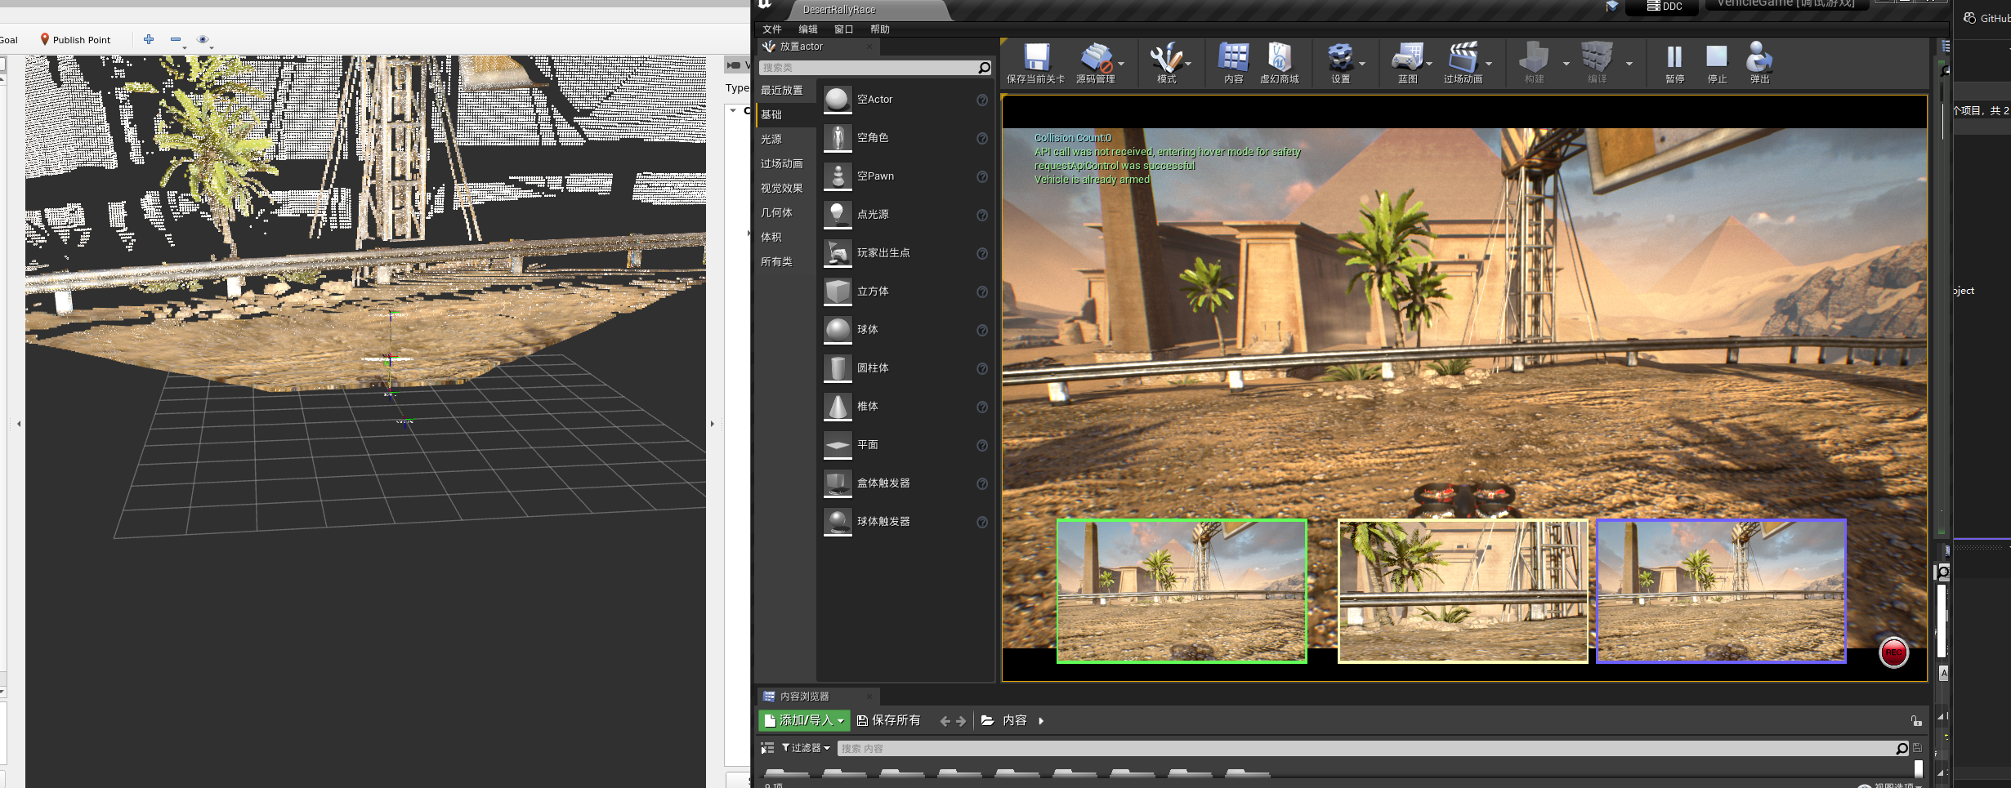This screenshot has width=2011, height=788.
Task: Select the Player Start (玩家出生点) icon
Action: point(838,253)
